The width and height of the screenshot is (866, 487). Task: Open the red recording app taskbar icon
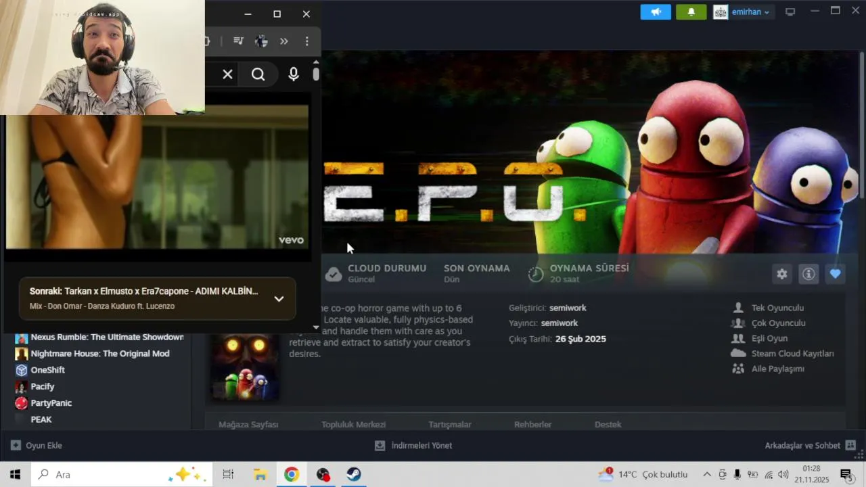pyautogui.click(x=323, y=474)
